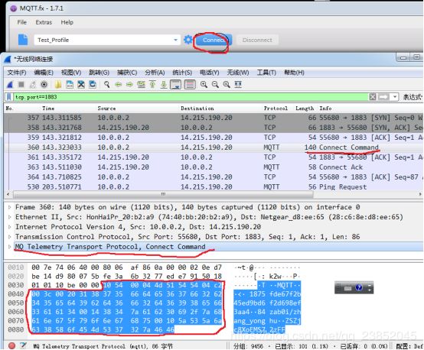Open a capture file via folder icon

(58, 85)
